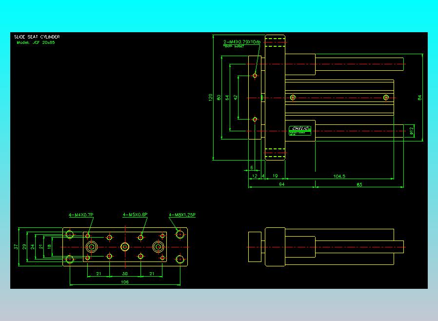Click the horizontal 64 dimension beside 85

(x=281, y=184)
